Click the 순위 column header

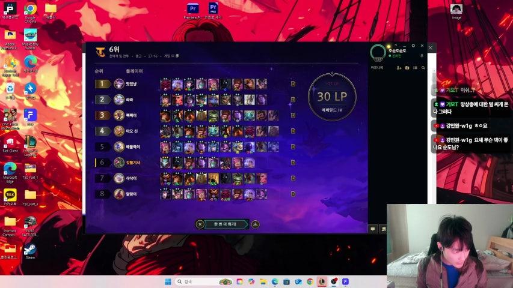click(99, 71)
